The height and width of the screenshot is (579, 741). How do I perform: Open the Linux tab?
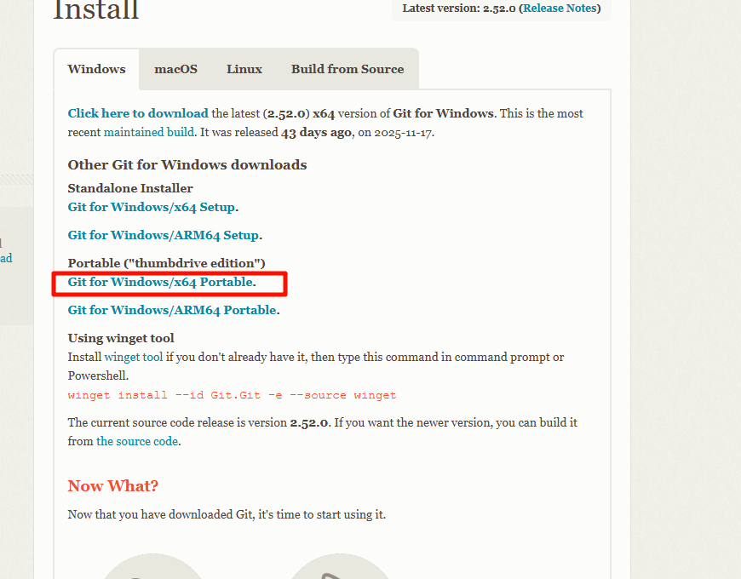click(x=244, y=70)
